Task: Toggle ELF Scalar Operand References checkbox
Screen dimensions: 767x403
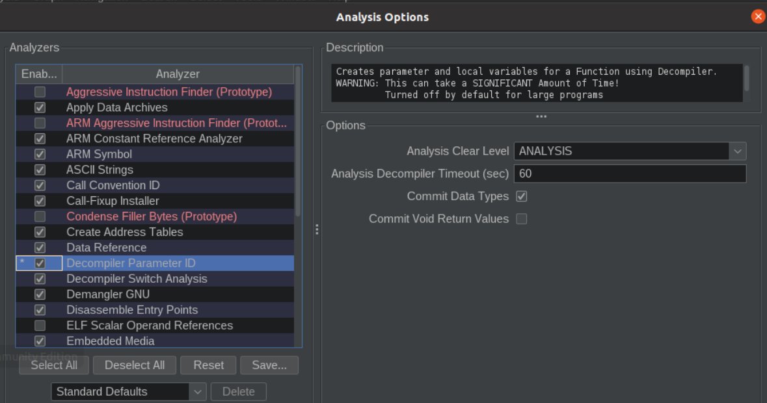Action: point(40,326)
